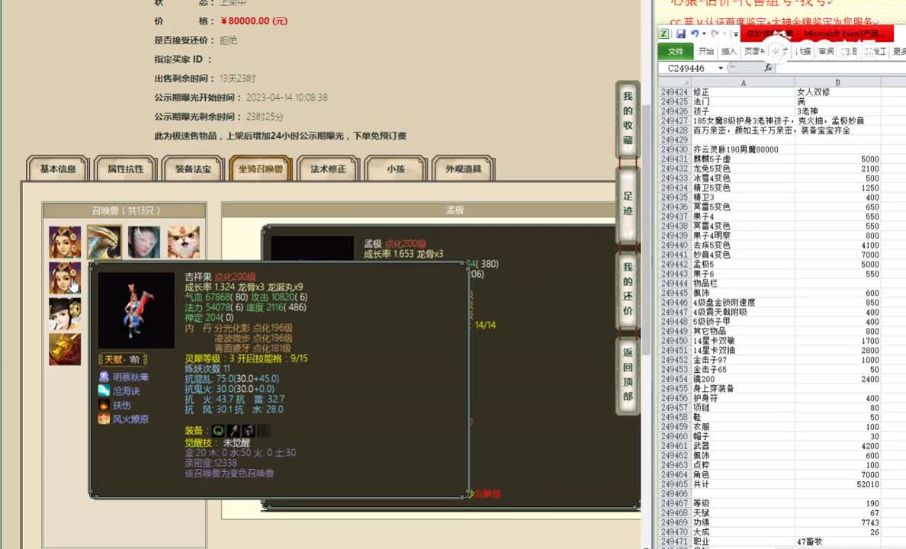Image resolution: width=906 pixels, height=549 pixels.
Task: Select row header 249446 in Excel
Action: [674, 302]
